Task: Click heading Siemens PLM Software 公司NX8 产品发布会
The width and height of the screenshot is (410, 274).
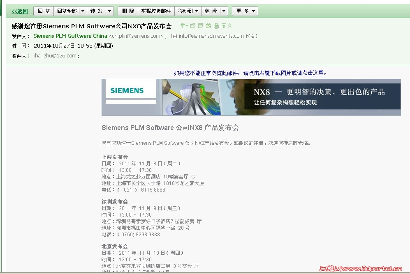Action: coord(170,128)
